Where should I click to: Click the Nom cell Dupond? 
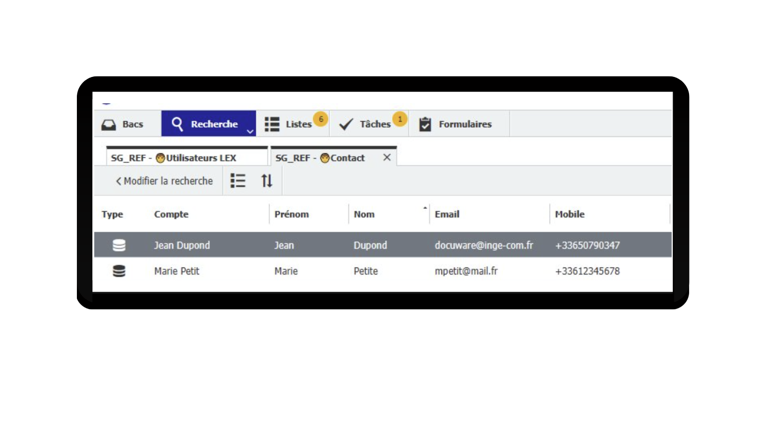370,245
